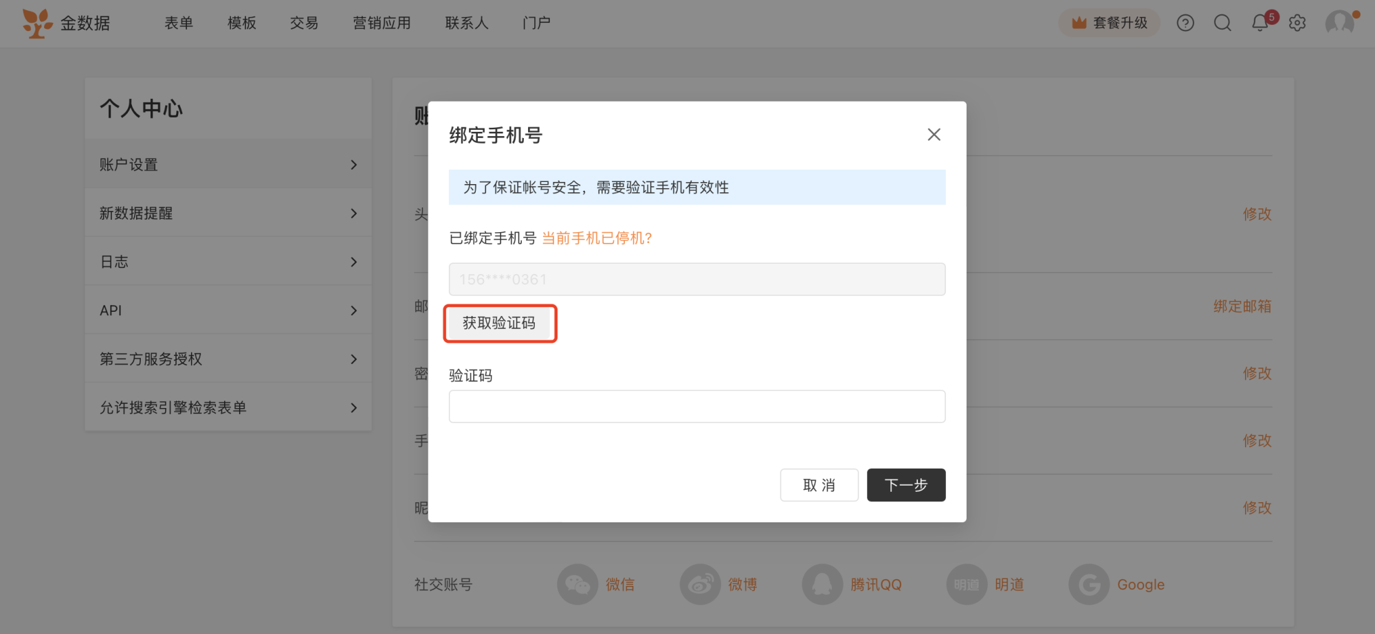Expand the 新数据提醒 sidebar chevron
This screenshot has height=634, width=1375.
tap(353, 214)
